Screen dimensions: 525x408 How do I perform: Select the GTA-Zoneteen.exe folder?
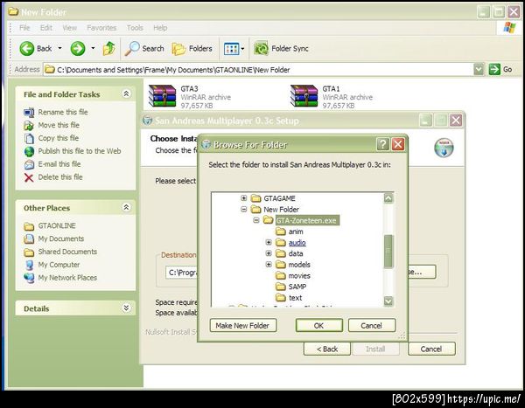click(306, 220)
